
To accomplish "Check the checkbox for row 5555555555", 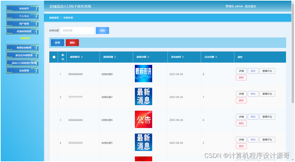I will coord(52,143).
